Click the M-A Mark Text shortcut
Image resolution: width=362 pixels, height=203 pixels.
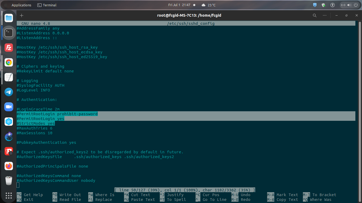(x=282, y=195)
